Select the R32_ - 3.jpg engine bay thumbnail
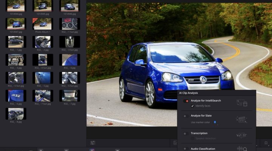The width and height of the screenshot is (272, 151). 16,60
